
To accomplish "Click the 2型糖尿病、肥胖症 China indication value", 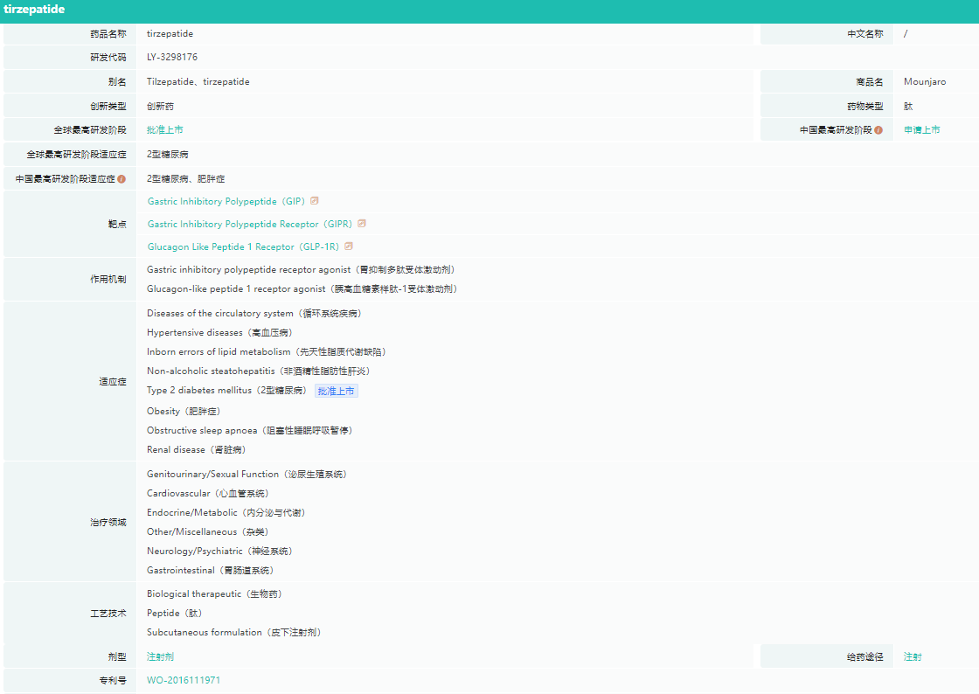I will 186,178.
